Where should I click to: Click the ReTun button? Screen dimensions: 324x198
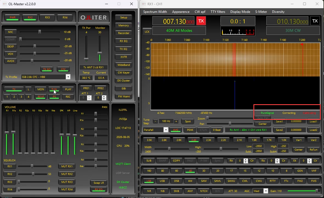coord(314,150)
